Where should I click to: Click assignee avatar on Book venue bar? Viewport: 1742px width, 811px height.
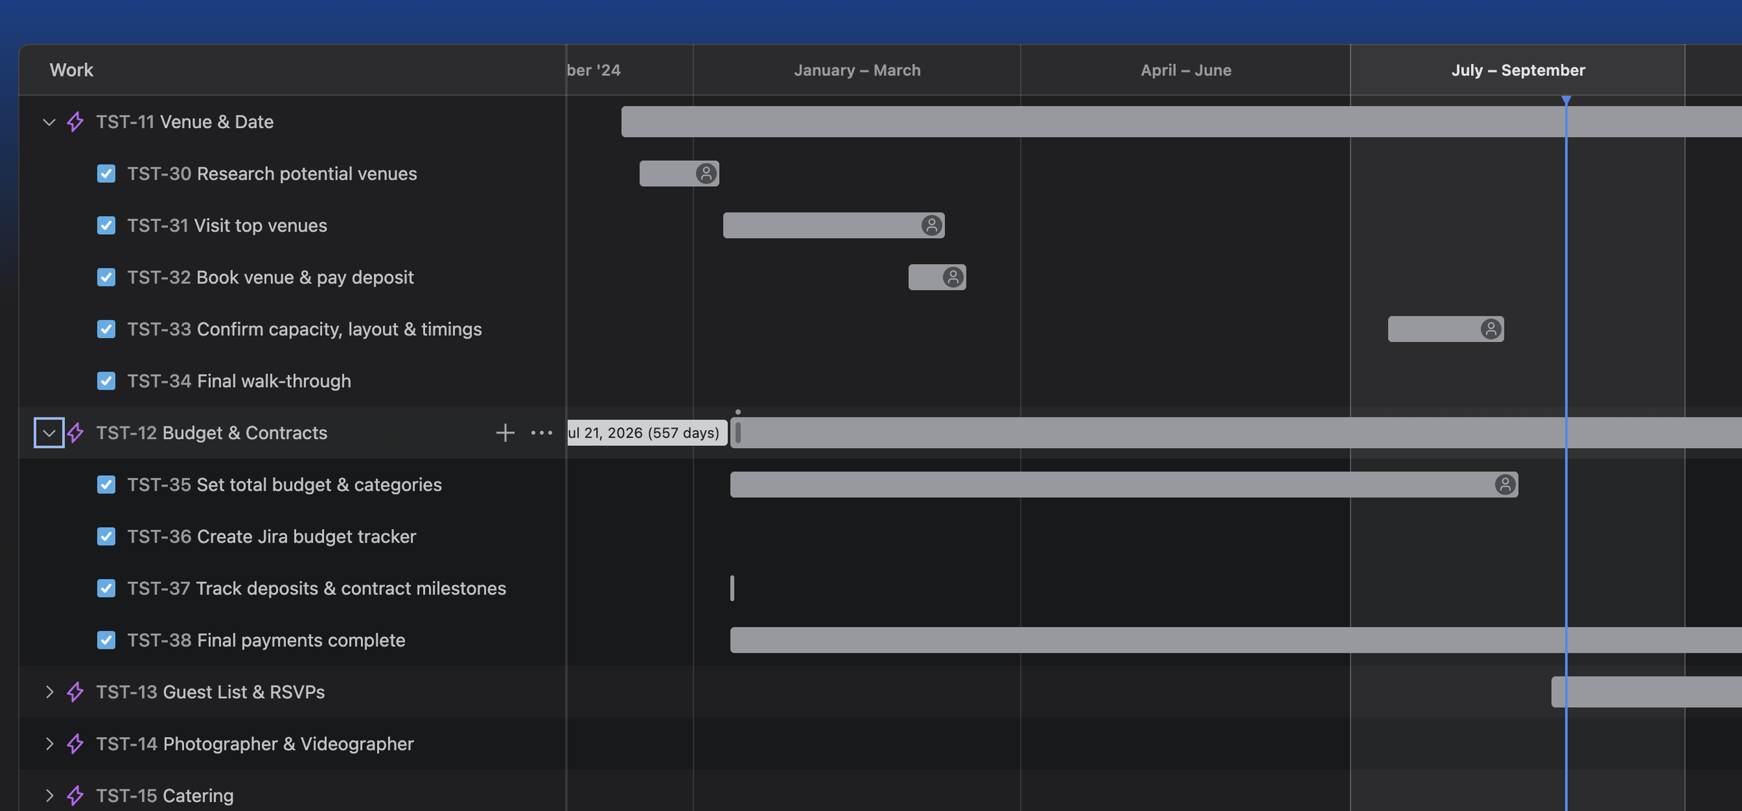[953, 277]
